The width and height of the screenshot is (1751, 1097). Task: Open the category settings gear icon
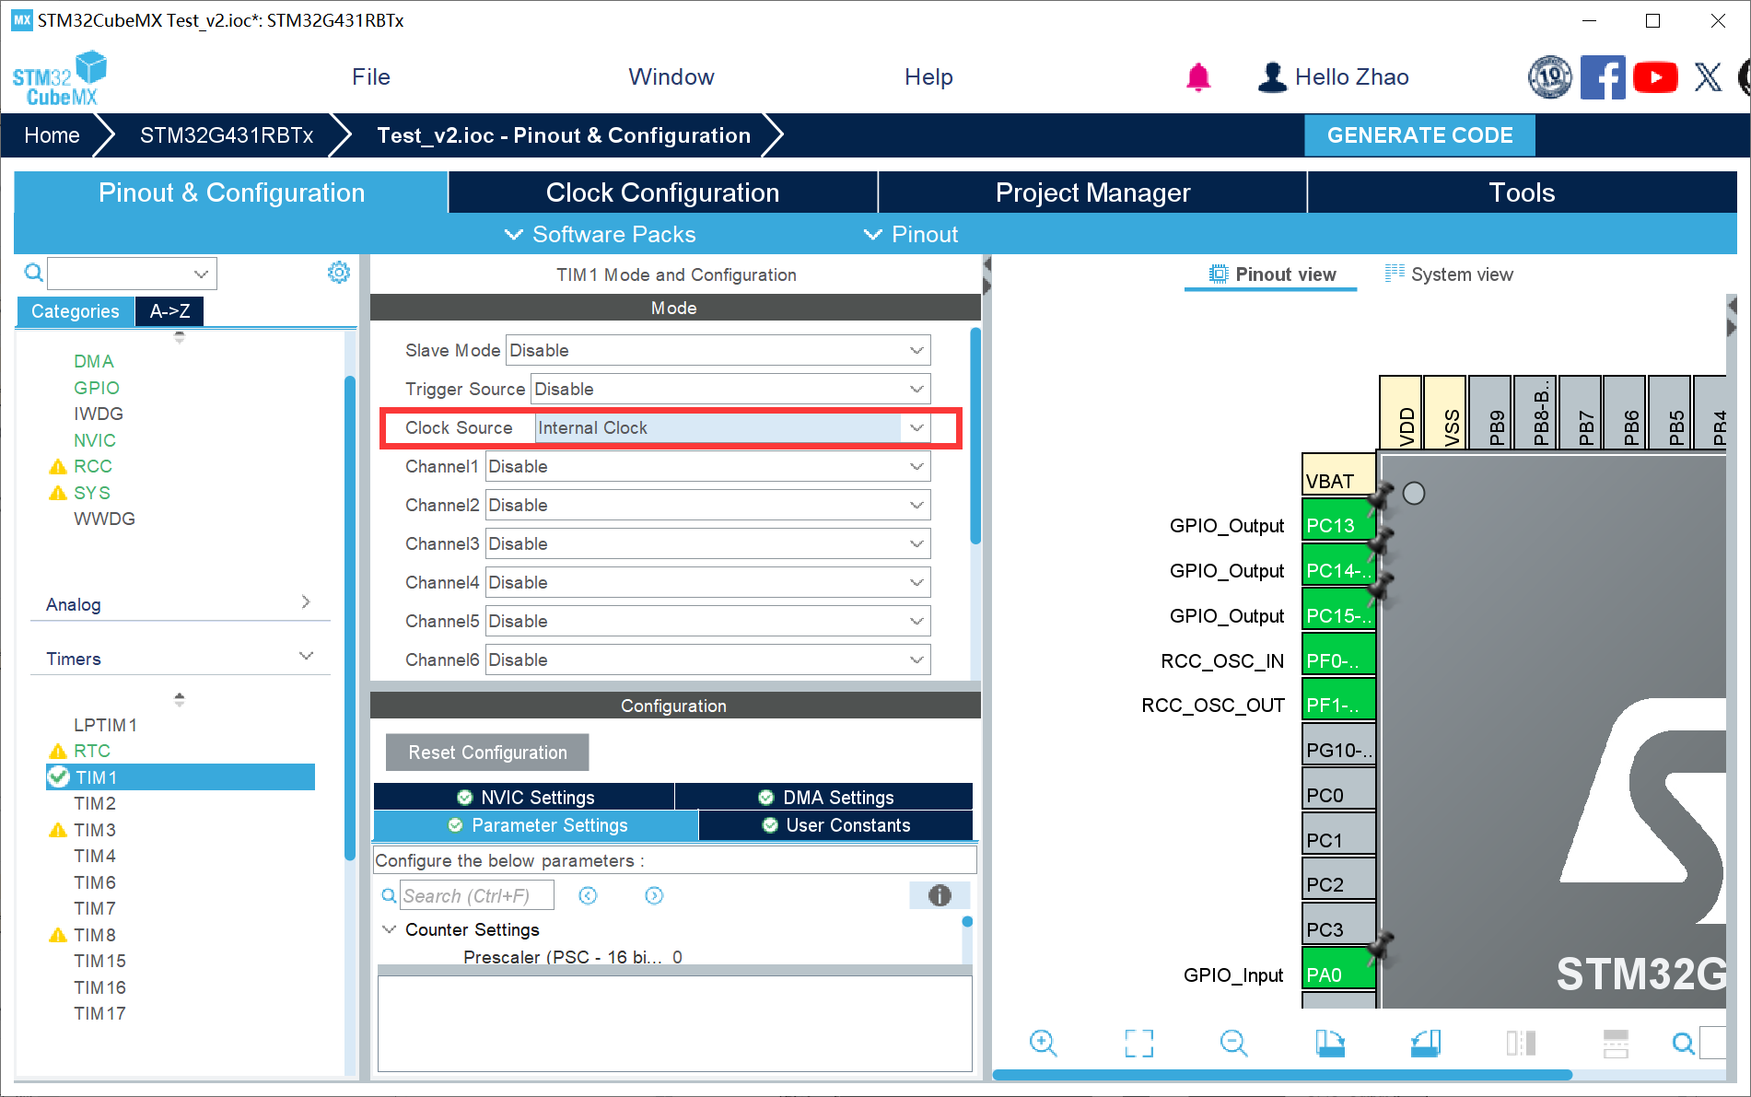click(x=339, y=273)
